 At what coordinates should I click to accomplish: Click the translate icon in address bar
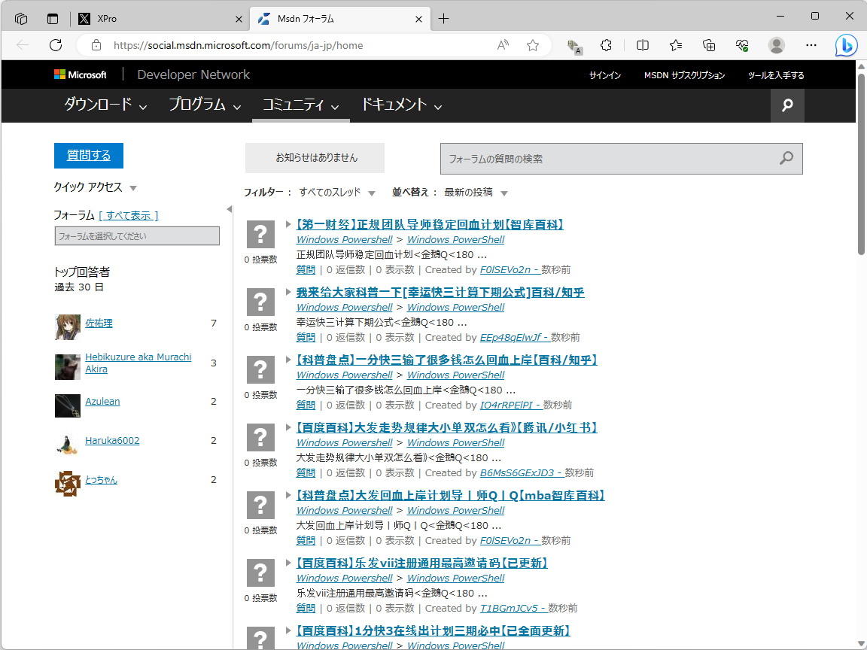[x=574, y=47]
